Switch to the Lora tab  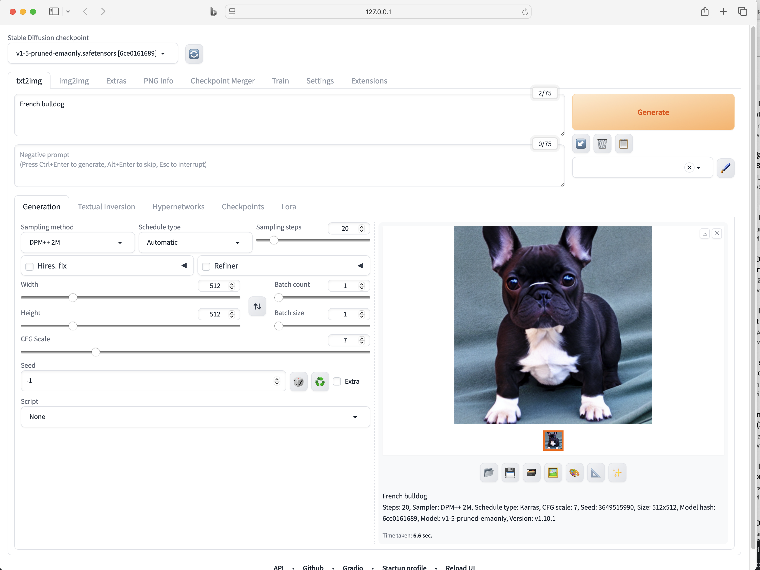[x=289, y=207]
